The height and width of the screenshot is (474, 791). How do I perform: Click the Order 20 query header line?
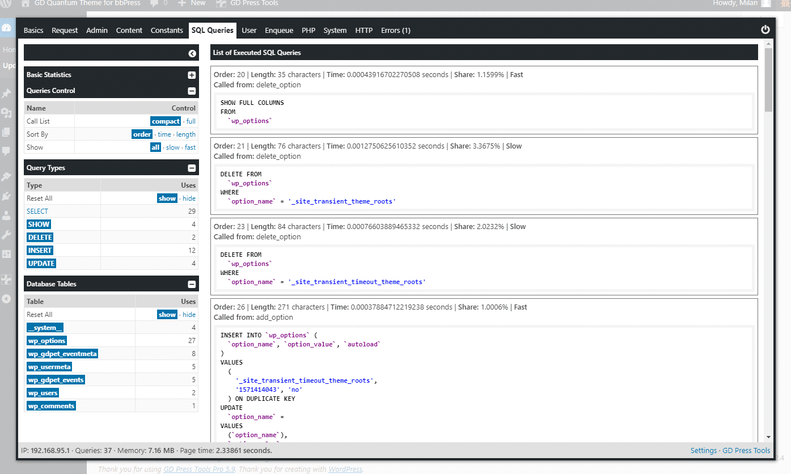point(369,74)
